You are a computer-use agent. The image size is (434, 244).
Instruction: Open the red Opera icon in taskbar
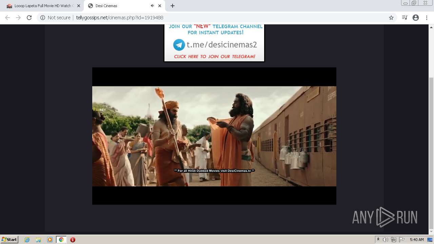tap(73, 240)
